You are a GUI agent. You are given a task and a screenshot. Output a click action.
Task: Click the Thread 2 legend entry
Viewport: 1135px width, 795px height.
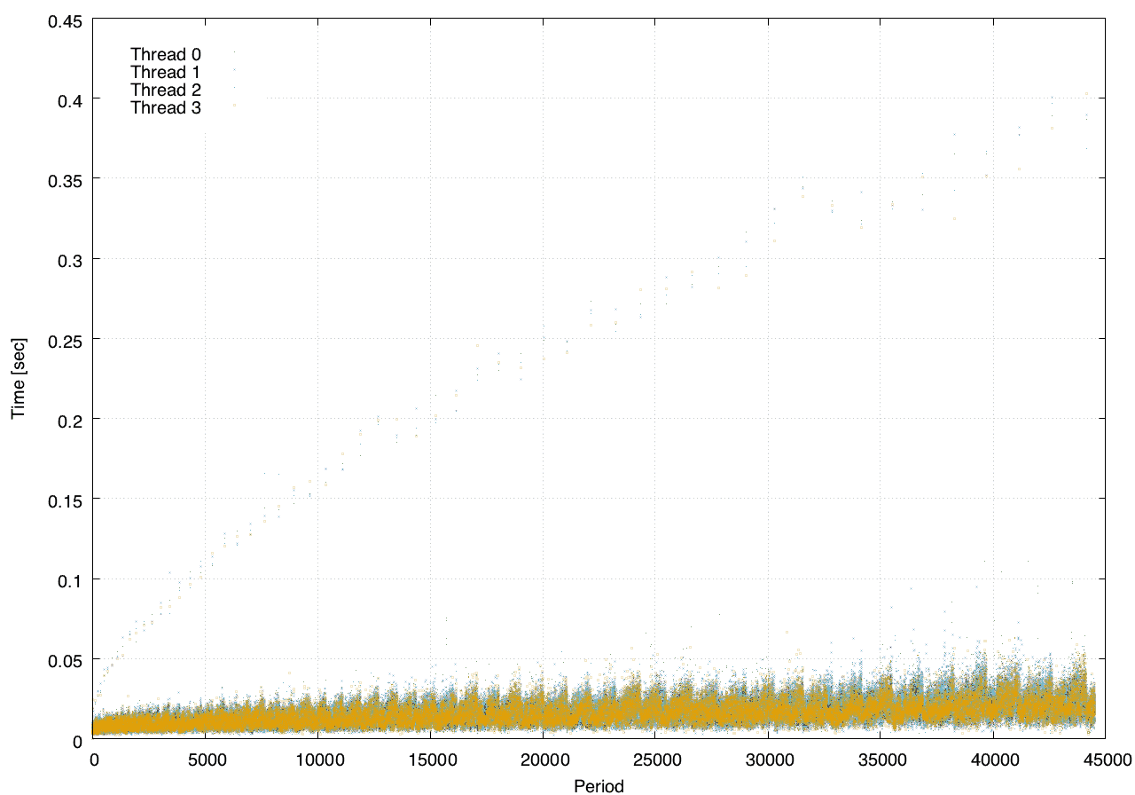(166, 90)
